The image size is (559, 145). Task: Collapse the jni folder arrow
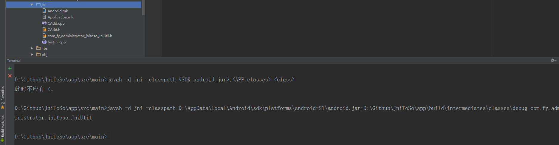point(32,5)
